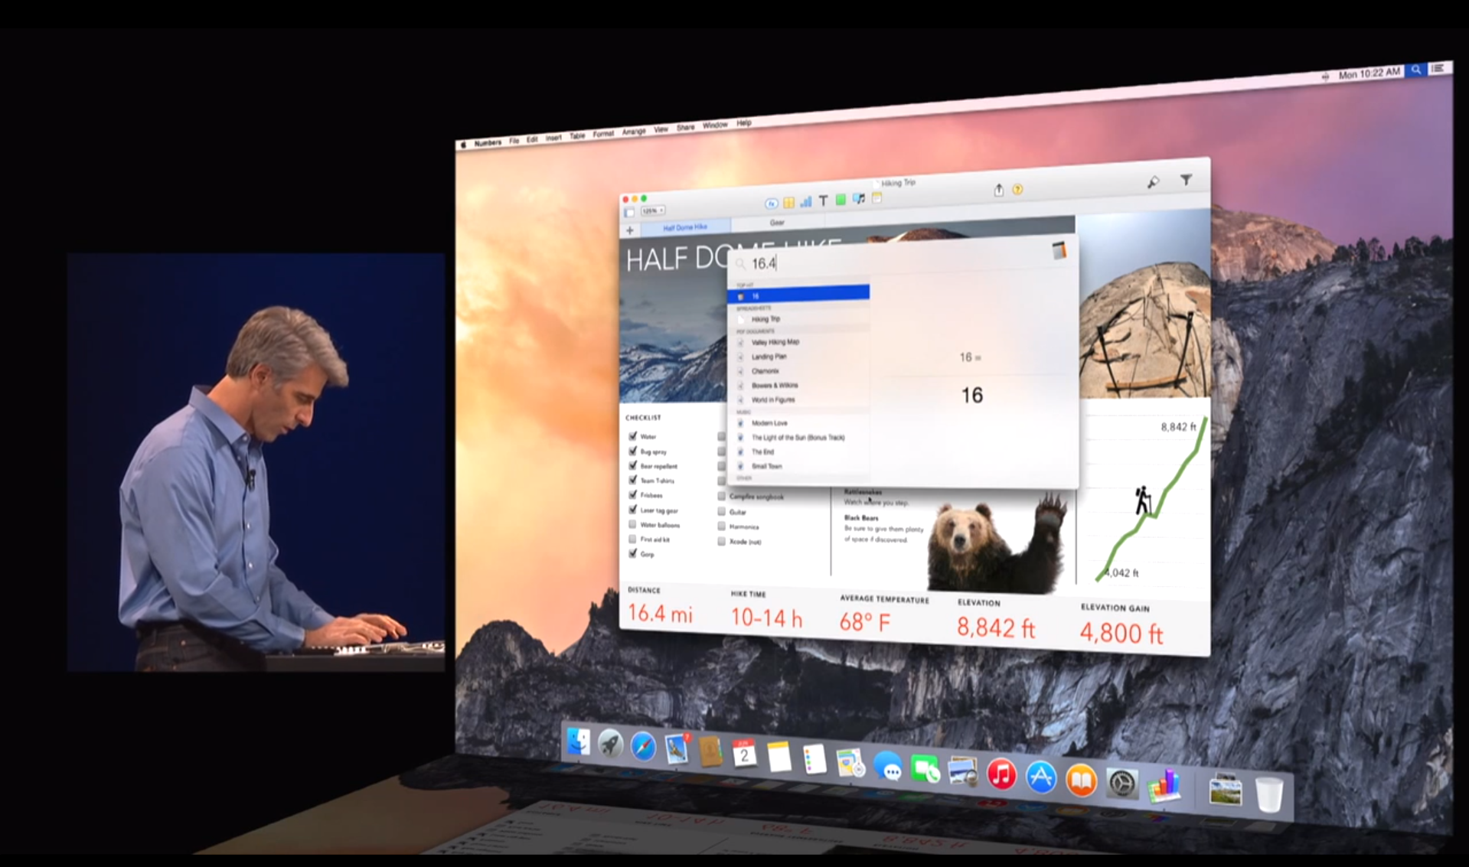Open the Trash in the Dock
Image resolution: width=1469 pixels, height=867 pixels.
click(x=1268, y=795)
